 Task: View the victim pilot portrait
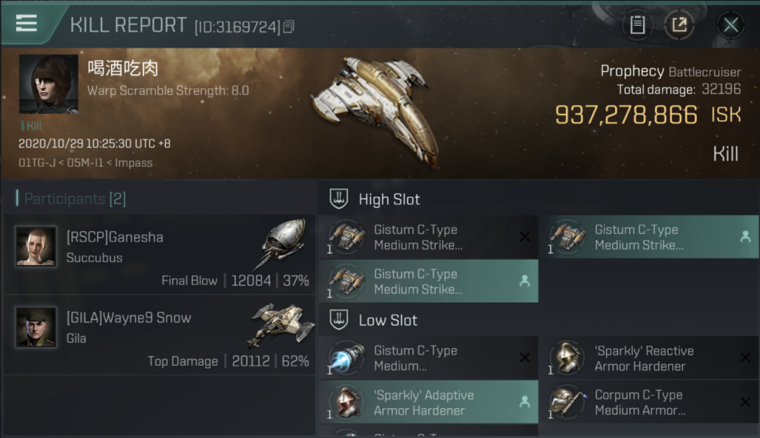pyautogui.click(x=49, y=84)
